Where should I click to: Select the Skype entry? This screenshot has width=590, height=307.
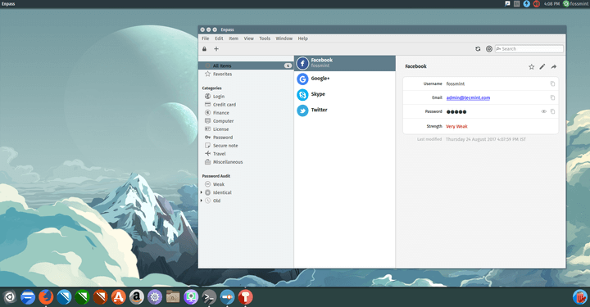pyautogui.click(x=345, y=94)
